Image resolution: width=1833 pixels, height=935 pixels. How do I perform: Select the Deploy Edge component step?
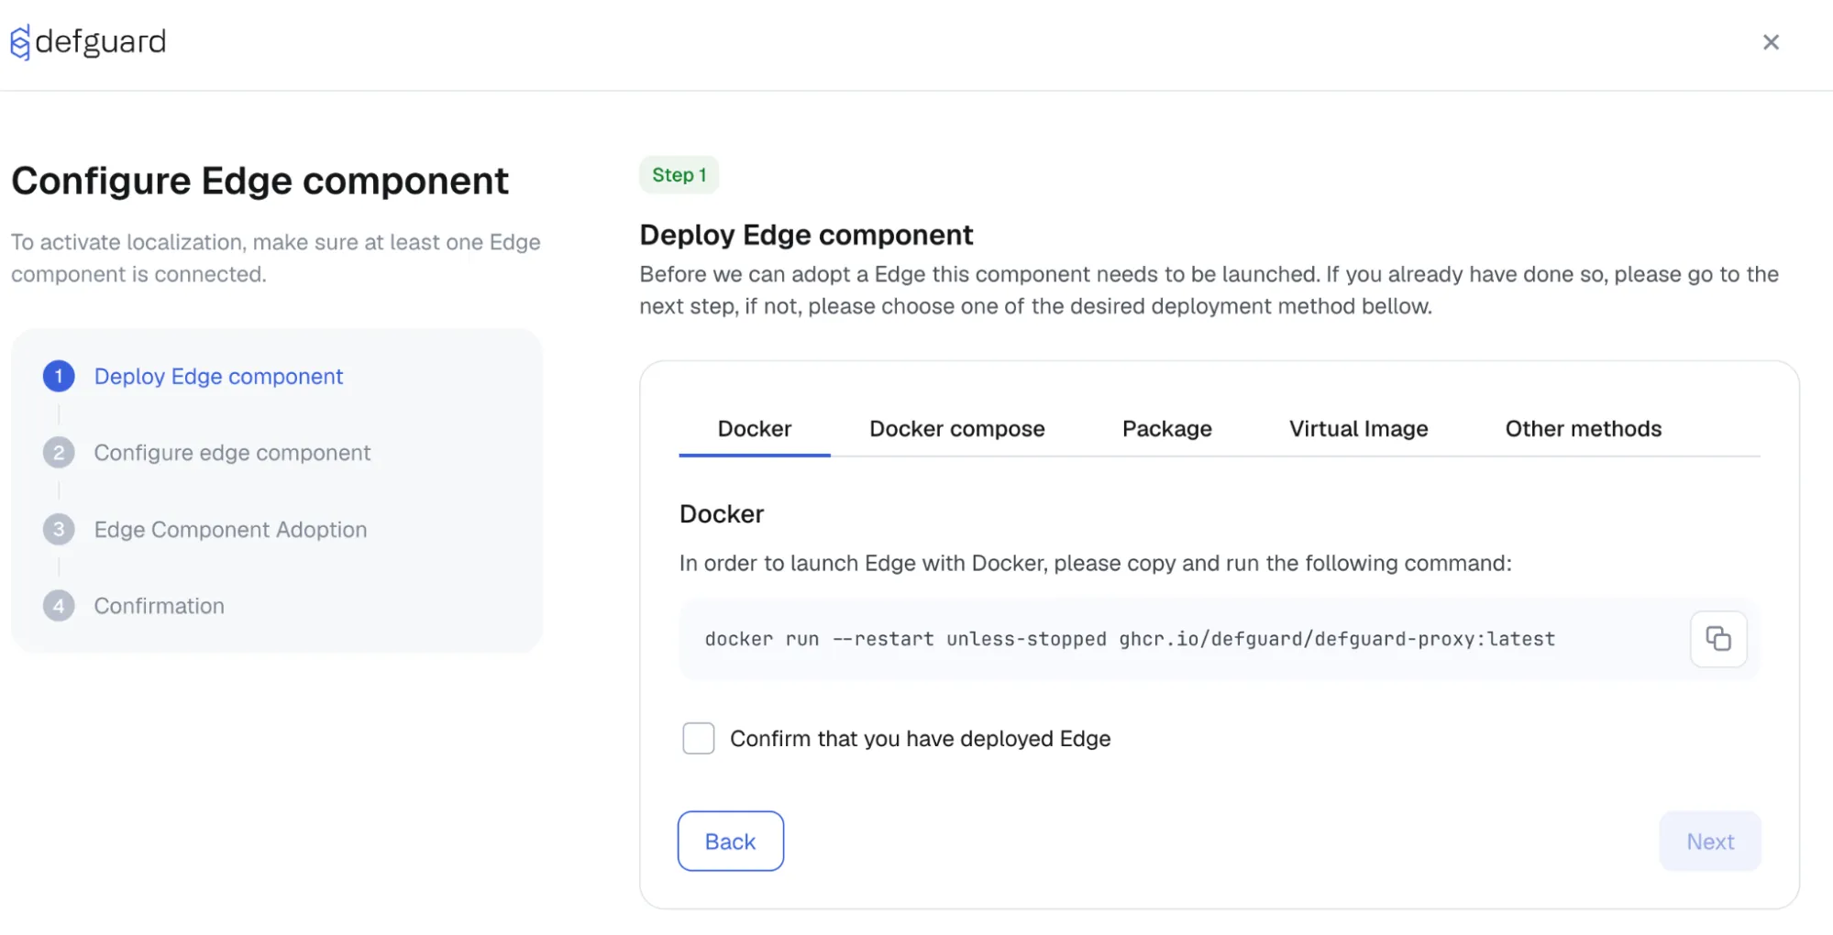click(x=217, y=376)
